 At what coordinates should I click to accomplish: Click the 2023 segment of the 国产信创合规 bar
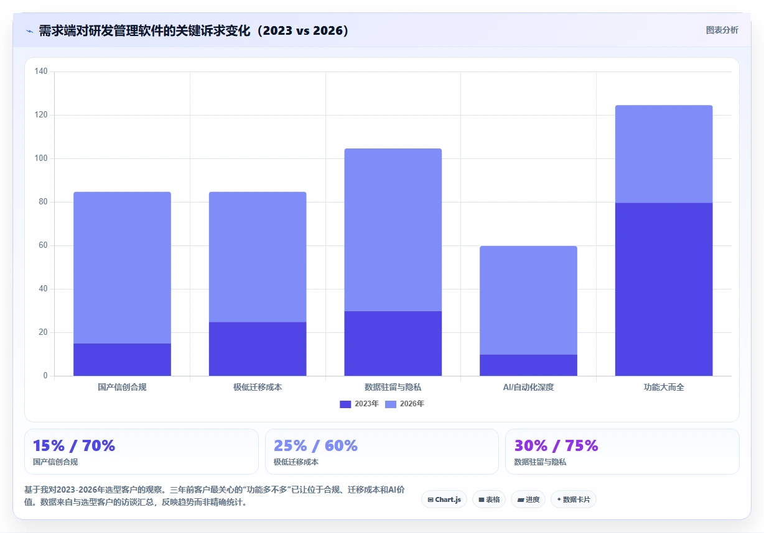click(122, 360)
